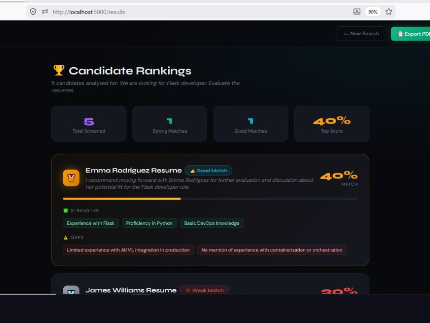Image resolution: width=430 pixels, height=323 pixels.
Task: Click the Basic DevOps knowledge tag
Action: (212, 223)
